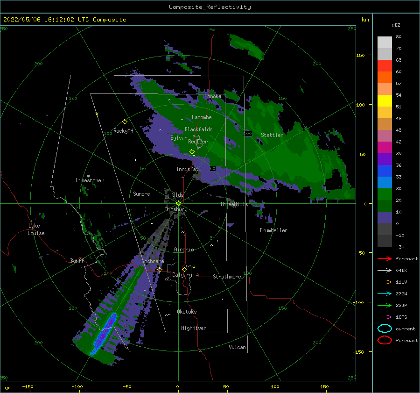Click the Ponoka label
This screenshot has width=420, height=393.
(213, 96)
